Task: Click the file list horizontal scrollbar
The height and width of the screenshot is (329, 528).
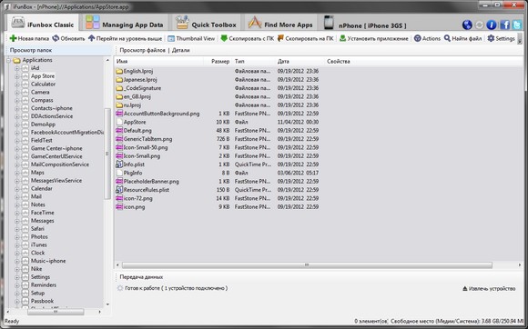Action: click(x=307, y=265)
